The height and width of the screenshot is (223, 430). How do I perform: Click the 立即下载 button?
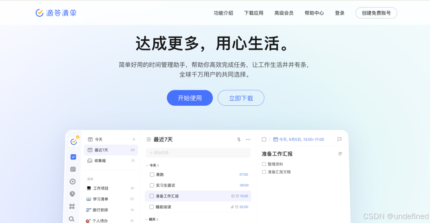tap(241, 98)
